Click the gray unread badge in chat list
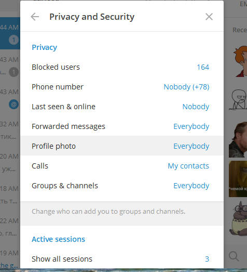The width and height of the screenshot is (247, 272). click(x=13, y=72)
